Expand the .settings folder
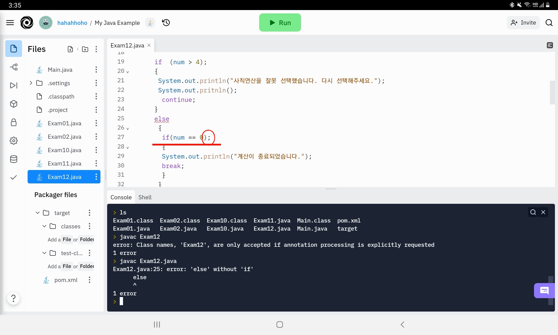 pyautogui.click(x=31, y=83)
